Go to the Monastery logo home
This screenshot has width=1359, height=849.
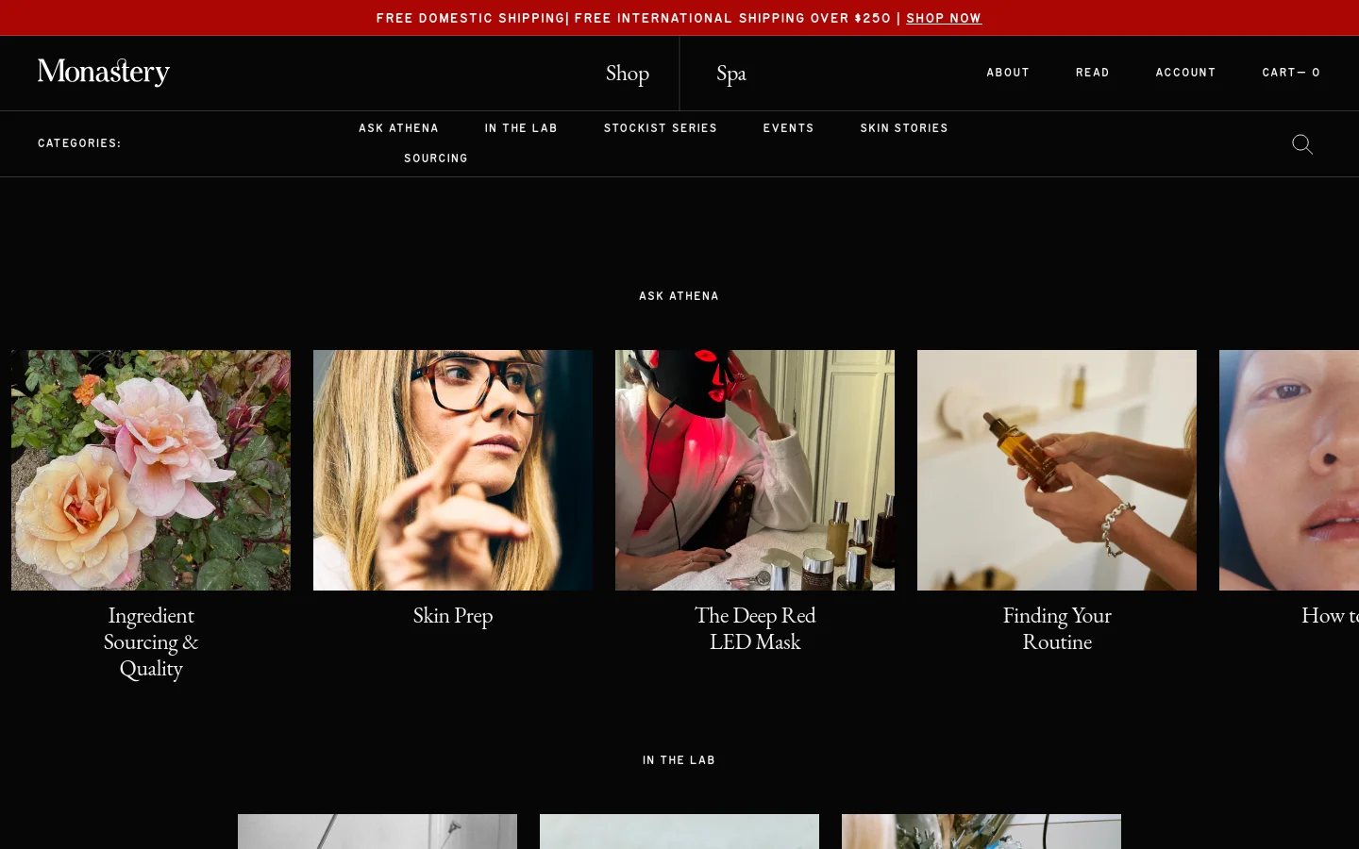coord(104,72)
